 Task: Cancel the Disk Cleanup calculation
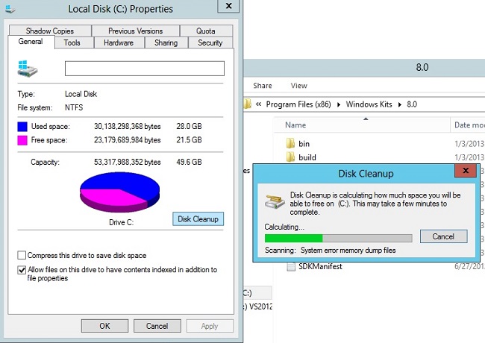(x=443, y=236)
